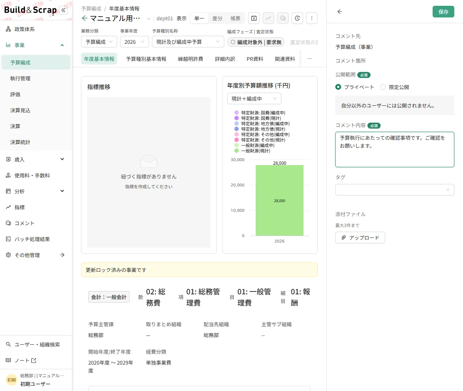This screenshot has height=391, width=463.
Task: Open the 現計＋編成中 chart dropdown
Action: (254, 98)
